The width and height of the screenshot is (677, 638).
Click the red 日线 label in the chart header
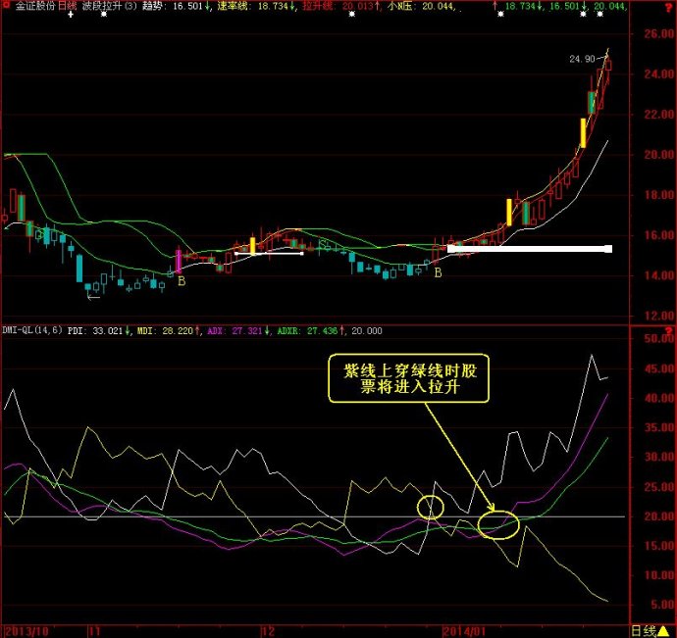[x=67, y=6]
